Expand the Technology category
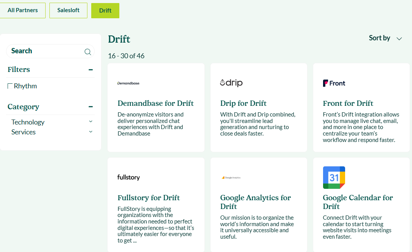The image size is (412, 252). click(x=91, y=121)
